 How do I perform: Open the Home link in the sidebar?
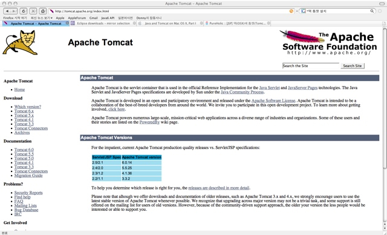(x=19, y=90)
